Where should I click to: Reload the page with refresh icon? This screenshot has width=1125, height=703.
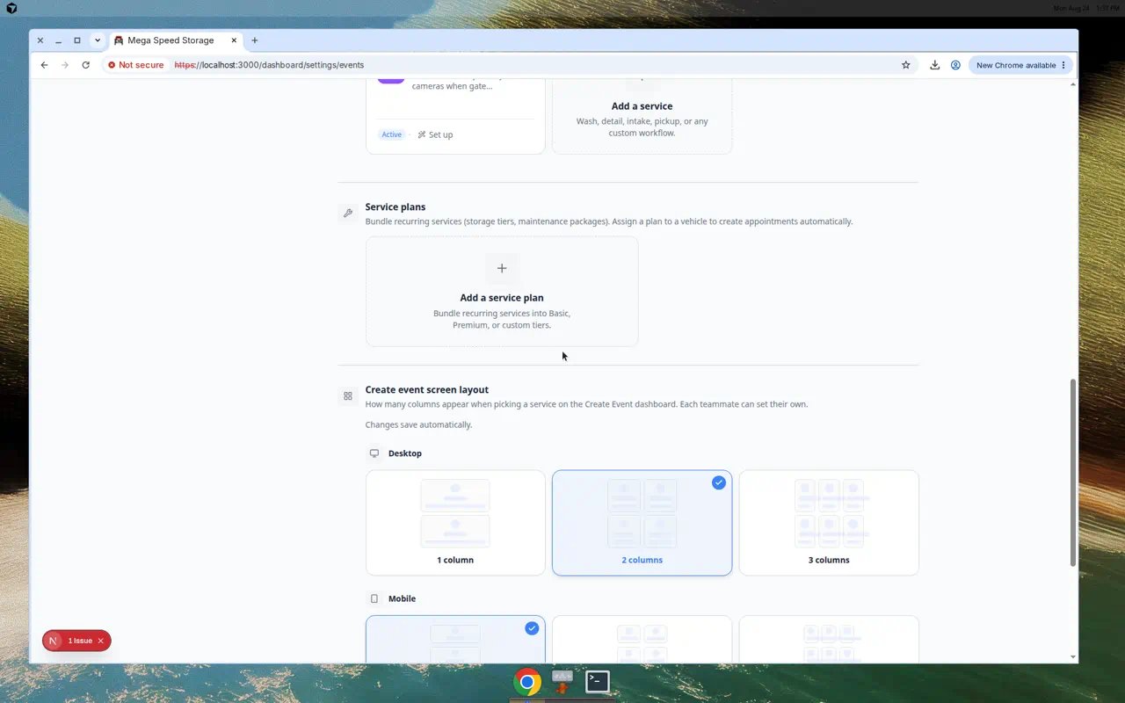(85, 65)
